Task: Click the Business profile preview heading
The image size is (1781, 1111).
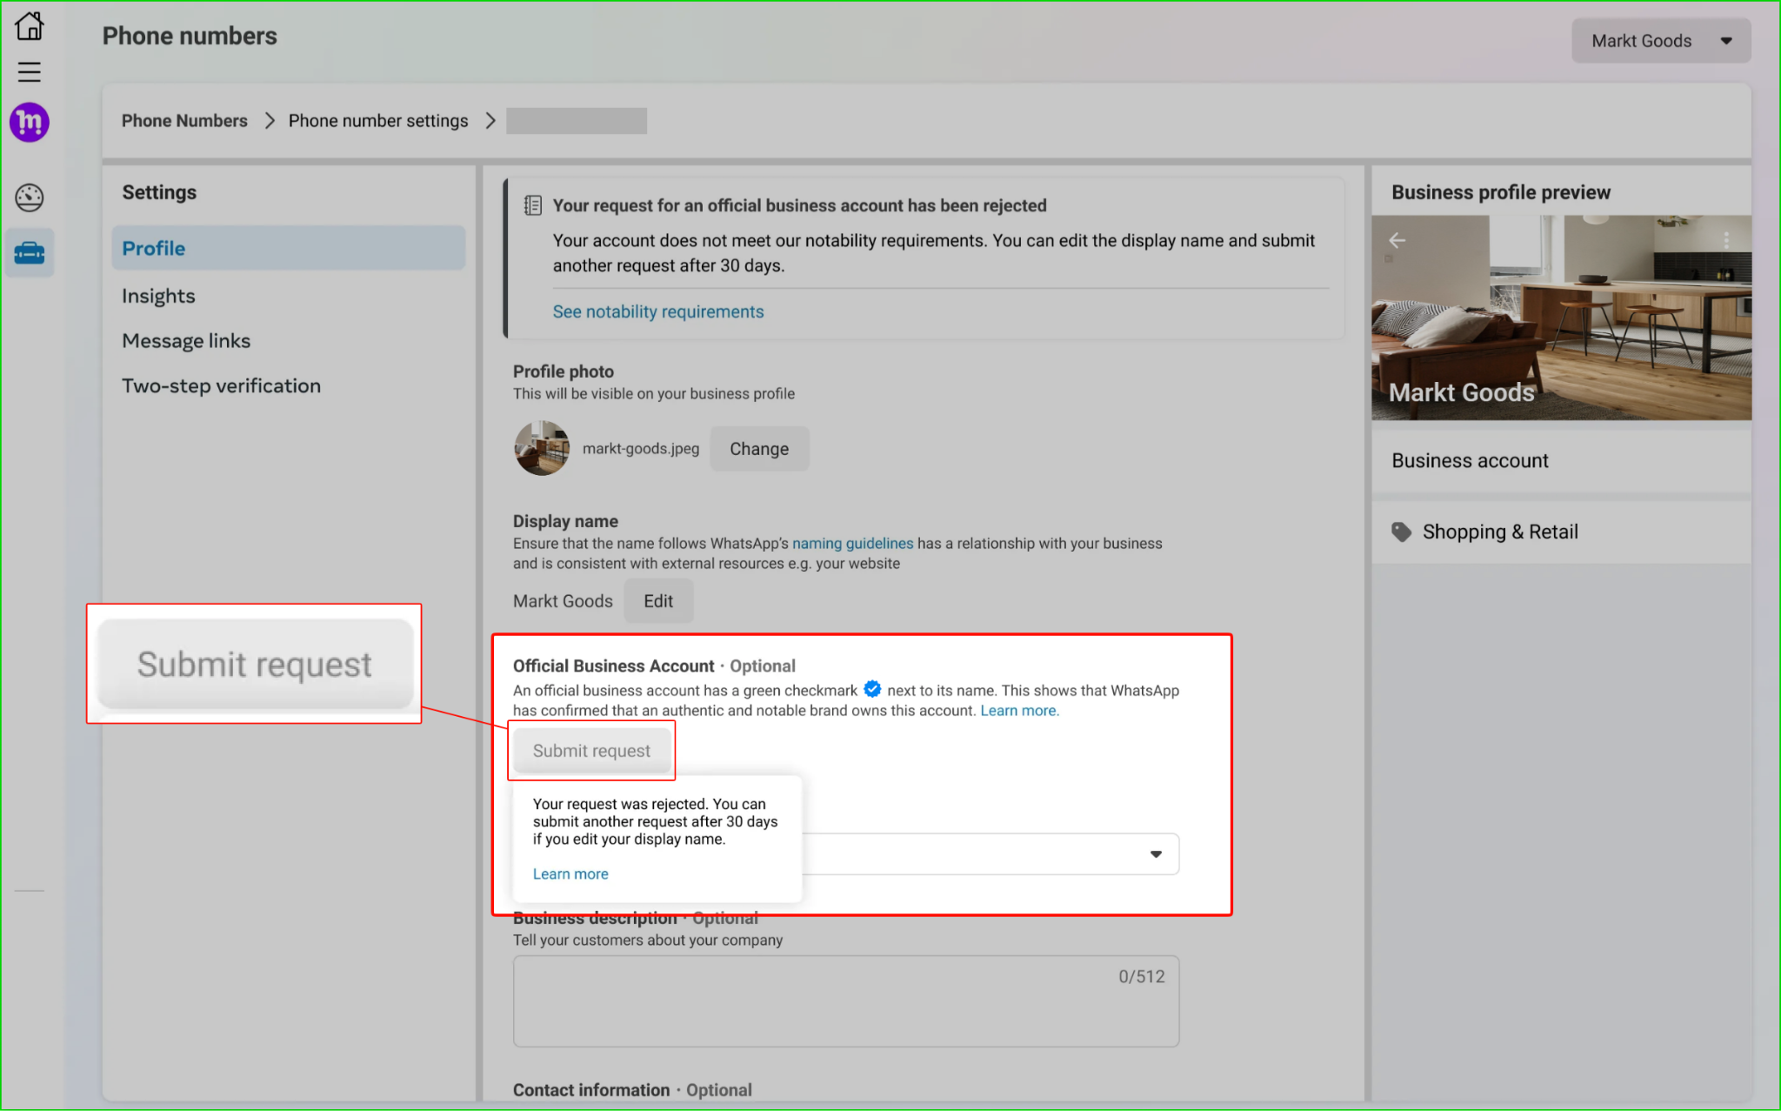Action: (1501, 192)
